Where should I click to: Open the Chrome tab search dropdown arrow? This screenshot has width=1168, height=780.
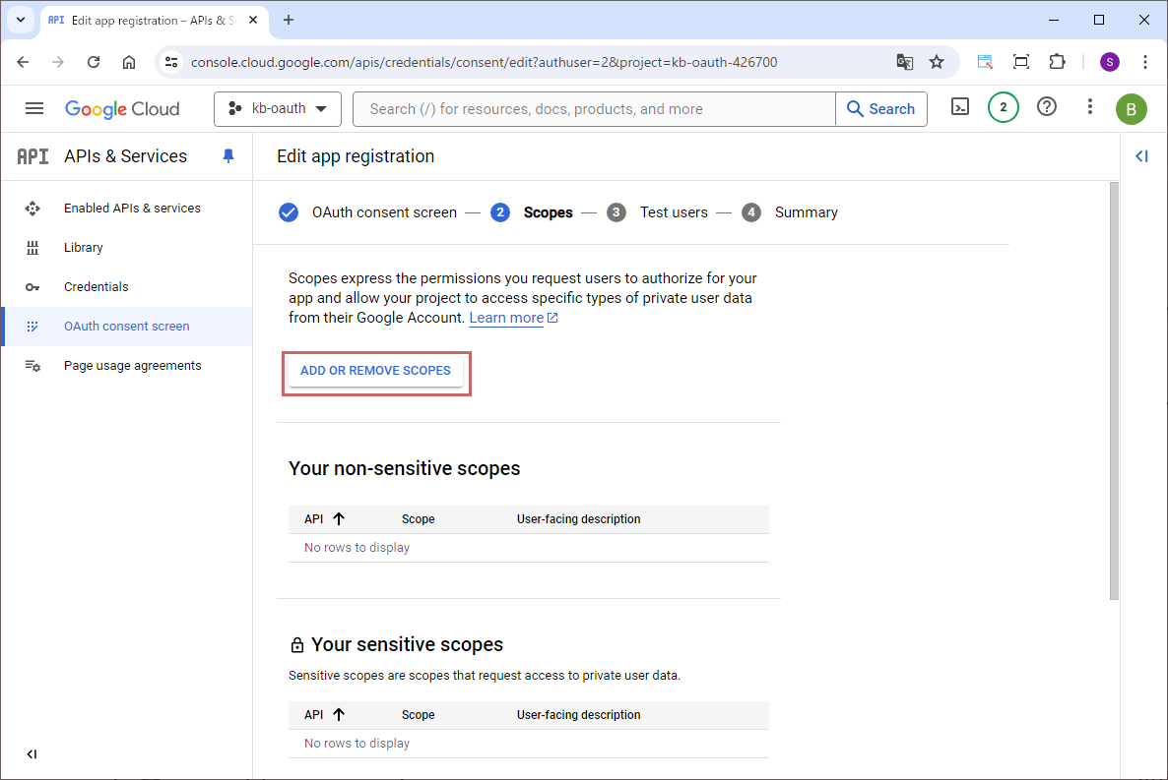(20, 20)
